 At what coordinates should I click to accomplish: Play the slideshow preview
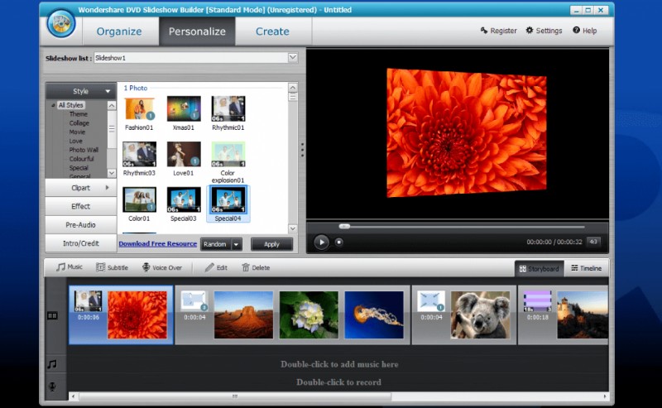(321, 242)
